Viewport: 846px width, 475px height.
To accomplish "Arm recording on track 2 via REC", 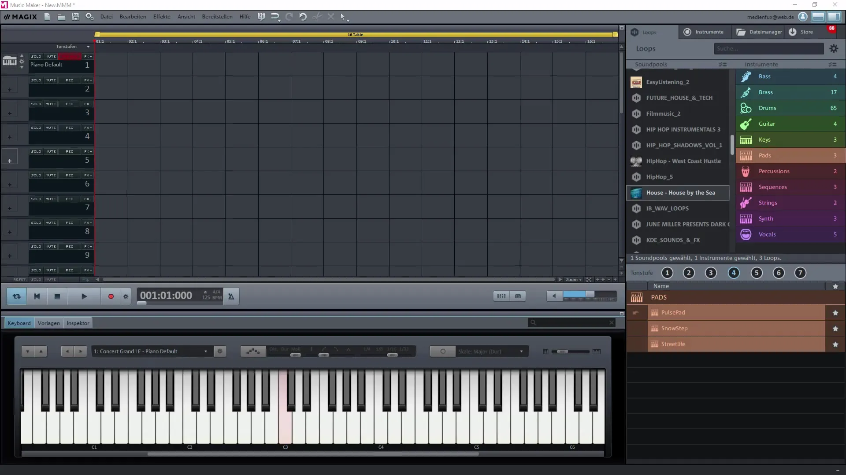I will point(70,80).
